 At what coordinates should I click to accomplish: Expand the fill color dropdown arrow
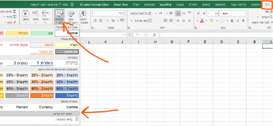207,21
